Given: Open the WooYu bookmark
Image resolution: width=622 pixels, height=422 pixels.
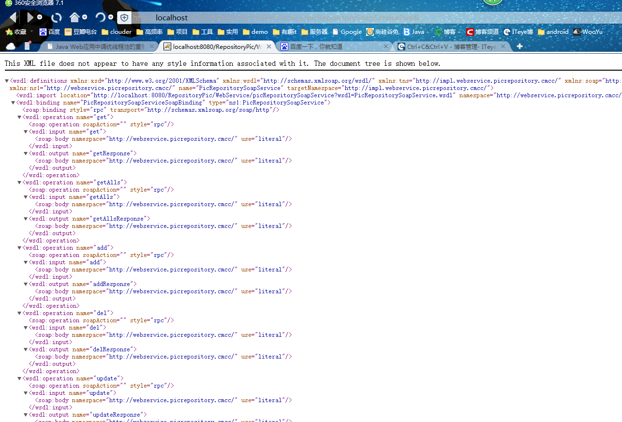Looking at the screenshot, I should click(588, 31).
